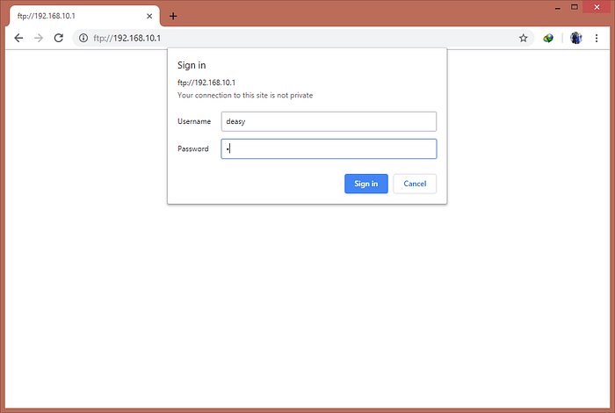Screen dimensions: 615x413
Task: Maximize the browser window
Action: pyautogui.click(x=575, y=7)
